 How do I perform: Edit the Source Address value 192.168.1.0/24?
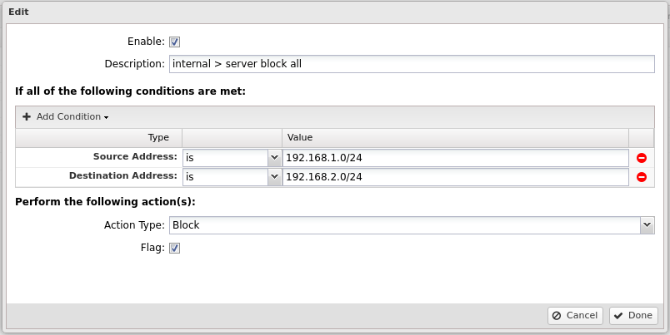[x=456, y=158]
